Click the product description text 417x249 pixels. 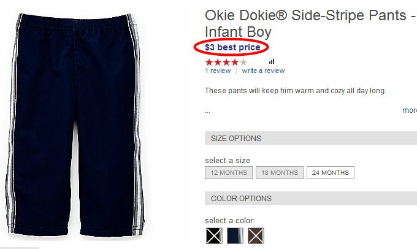(296, 91)
